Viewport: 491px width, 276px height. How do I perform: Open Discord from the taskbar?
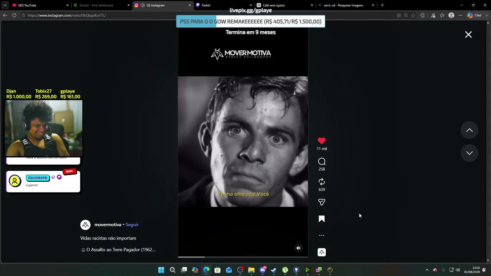tap(263, 270)
